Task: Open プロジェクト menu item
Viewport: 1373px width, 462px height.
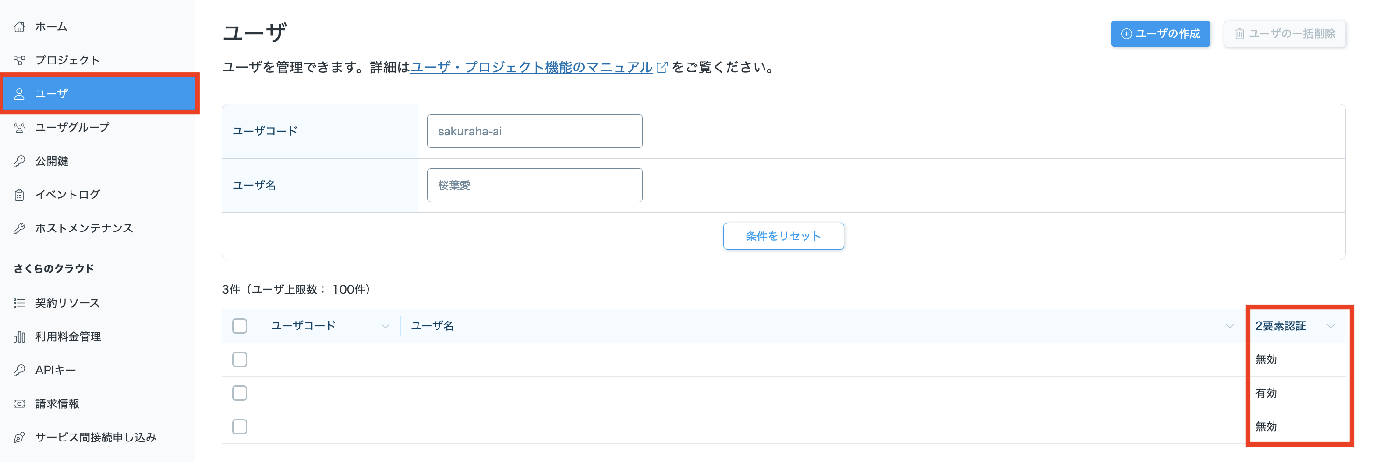Action: [x=98, y=60]
